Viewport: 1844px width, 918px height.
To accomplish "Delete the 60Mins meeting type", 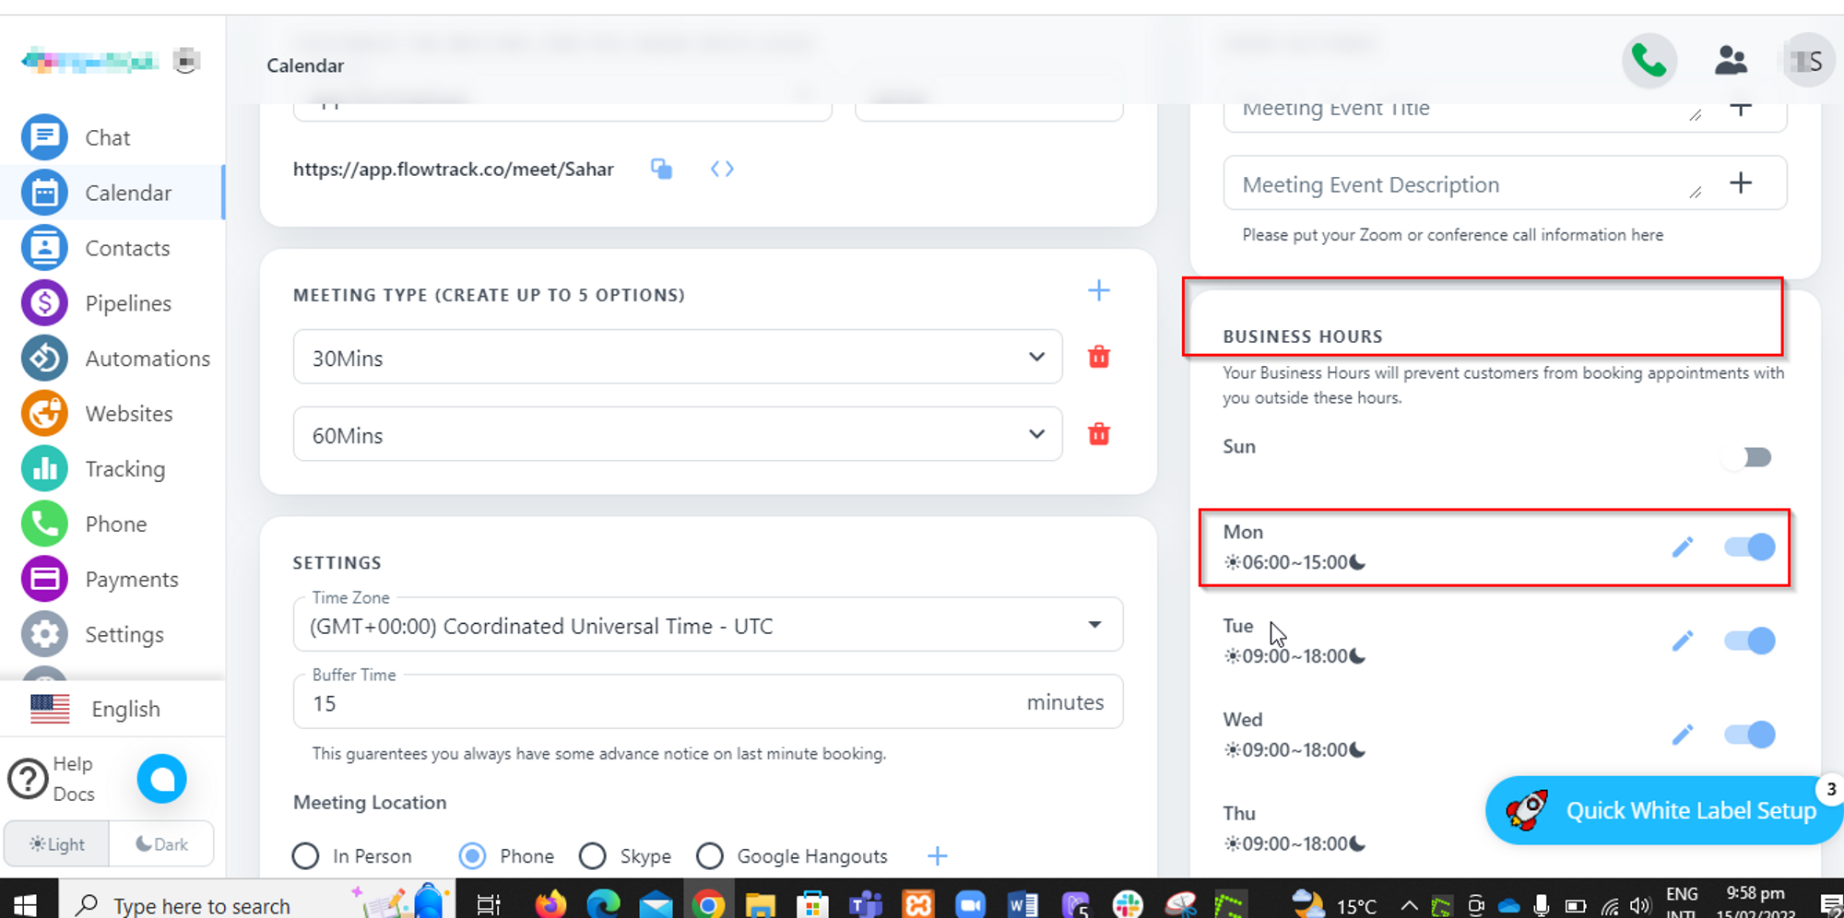I will tap(1098, 434).
